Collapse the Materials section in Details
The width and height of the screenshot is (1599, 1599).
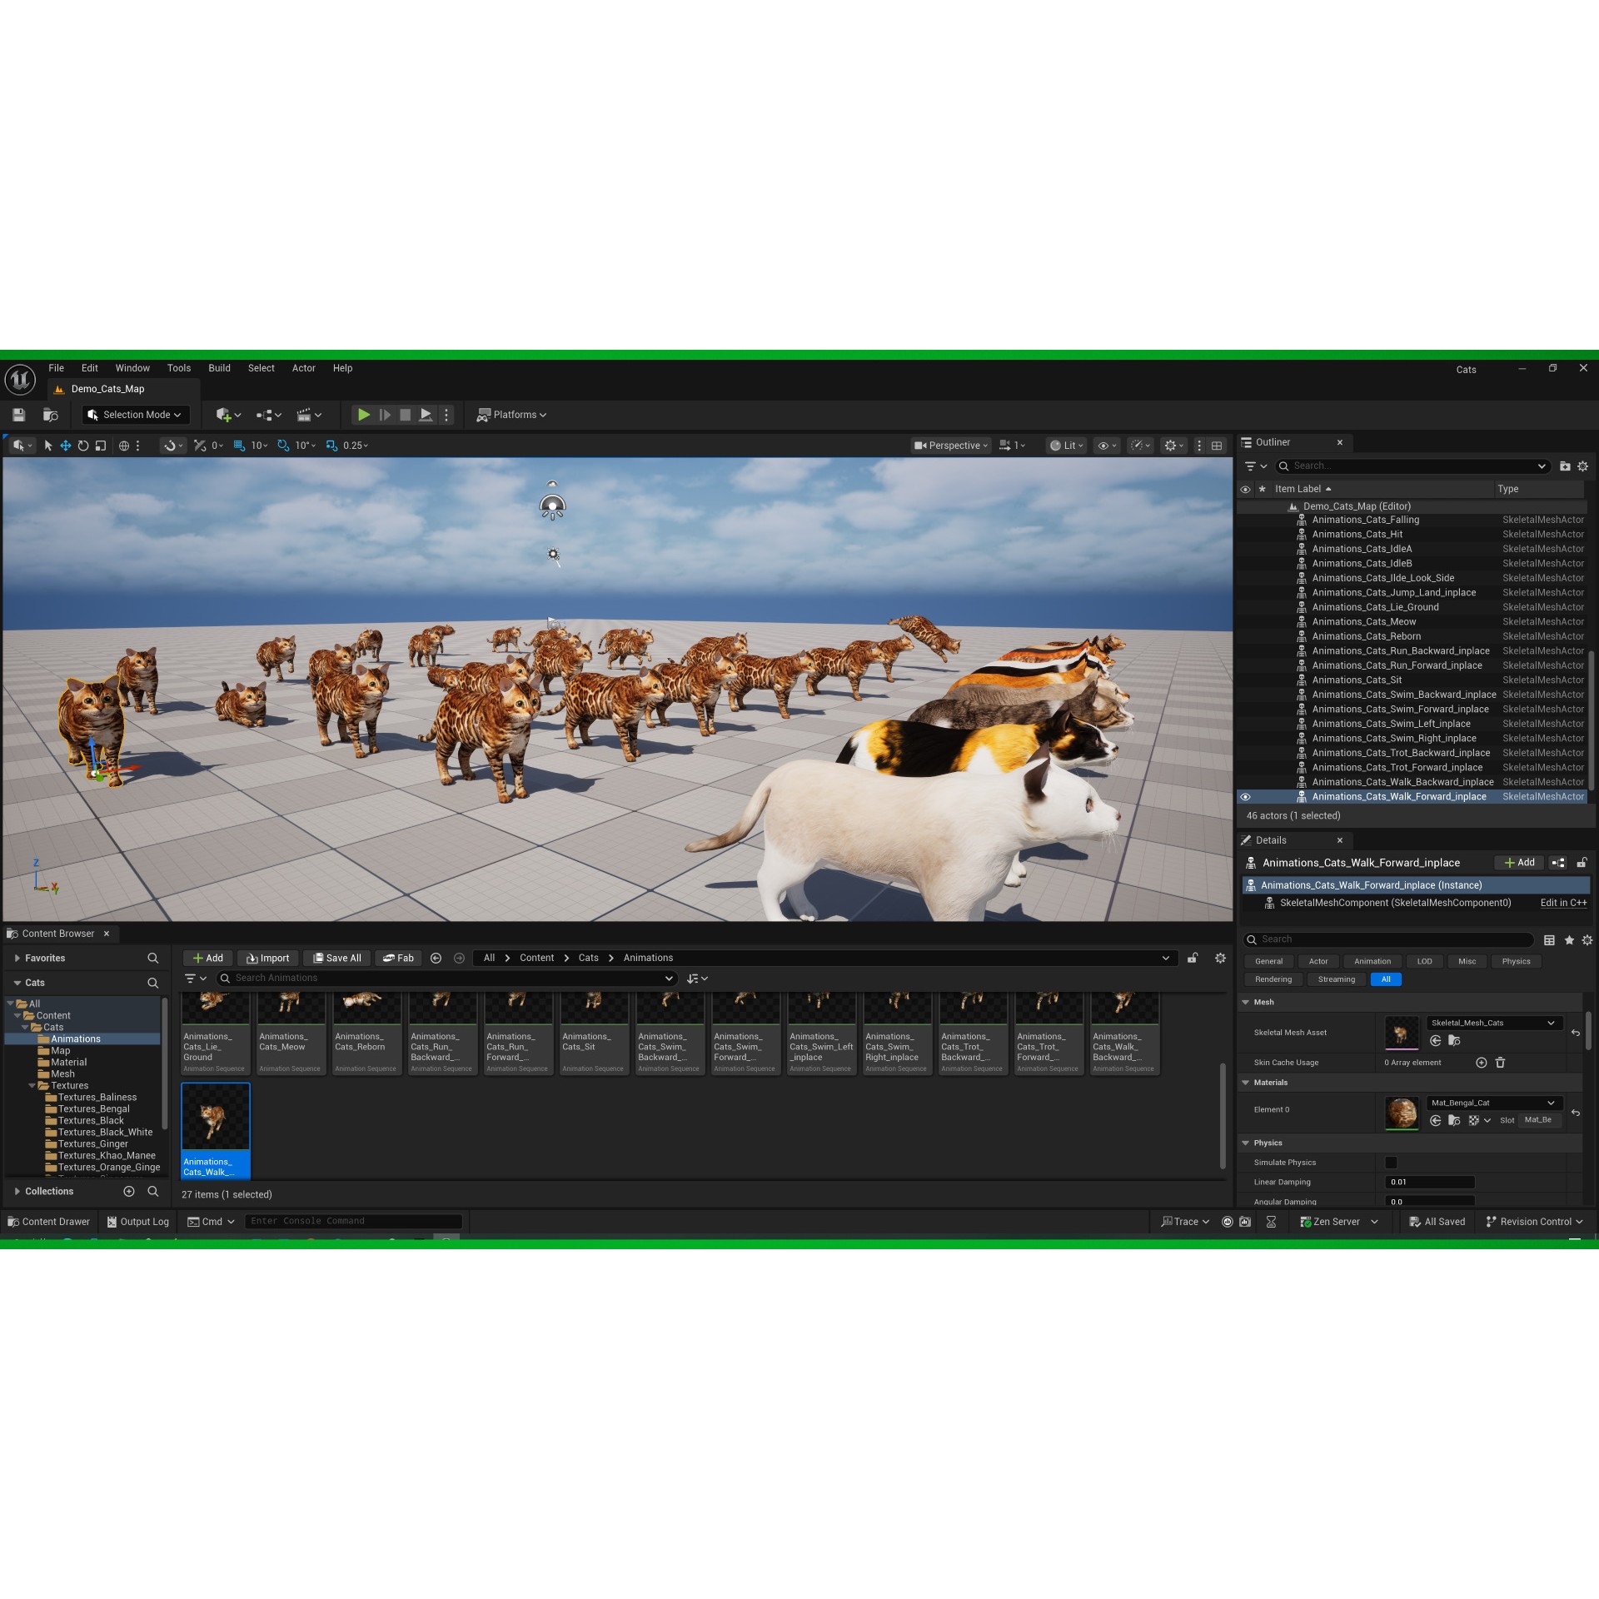[x=1246, y=1083]
